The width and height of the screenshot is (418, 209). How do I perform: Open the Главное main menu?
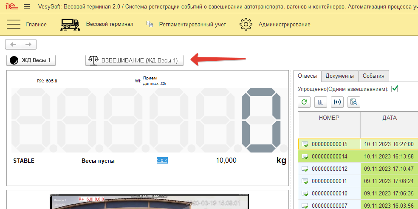coord(27,24)
